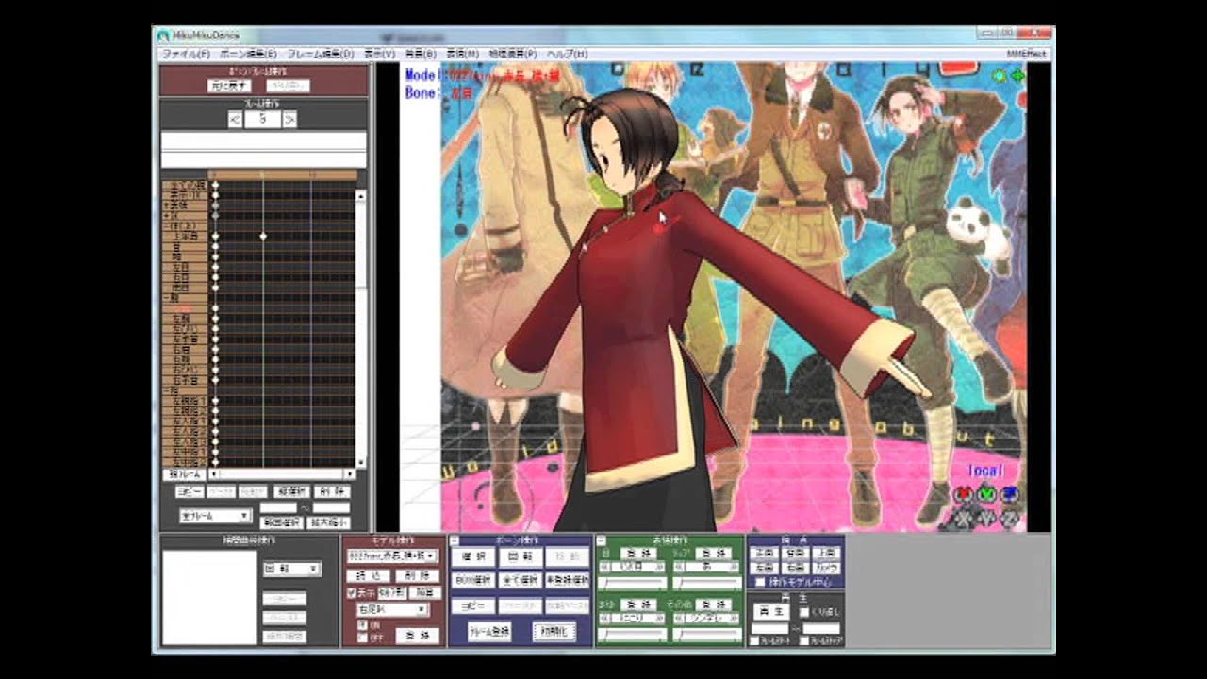Collapse the 表情操作 panel with its minus button
This screenshot has height=679, width=1207.
[602, 540]
